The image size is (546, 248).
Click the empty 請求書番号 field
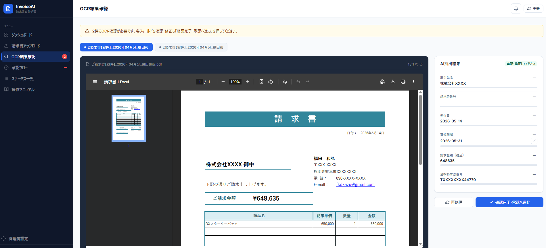pos(488,102)
